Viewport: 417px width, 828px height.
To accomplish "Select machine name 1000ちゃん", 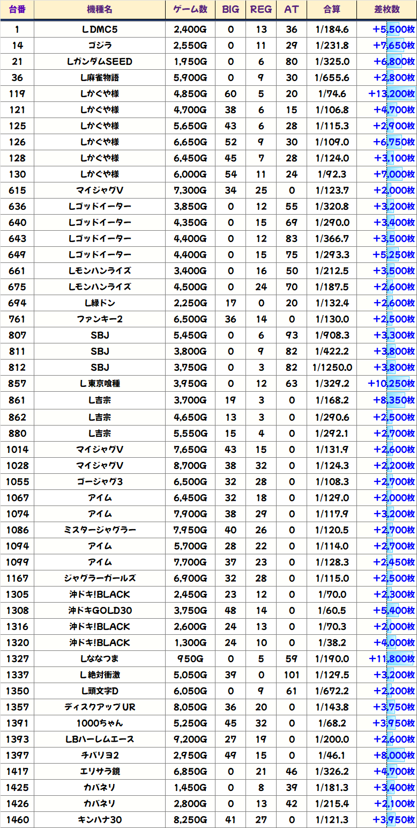I will click(x=100, y=723).
